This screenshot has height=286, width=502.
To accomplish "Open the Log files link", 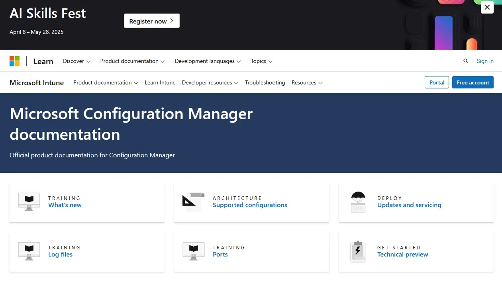I will [60, 255].
